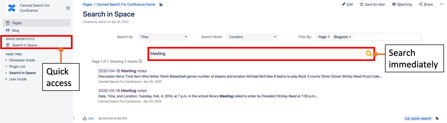
Task: Click the page restrictions unlock icon
Action: pyautogui.click(x=161, y=5)
